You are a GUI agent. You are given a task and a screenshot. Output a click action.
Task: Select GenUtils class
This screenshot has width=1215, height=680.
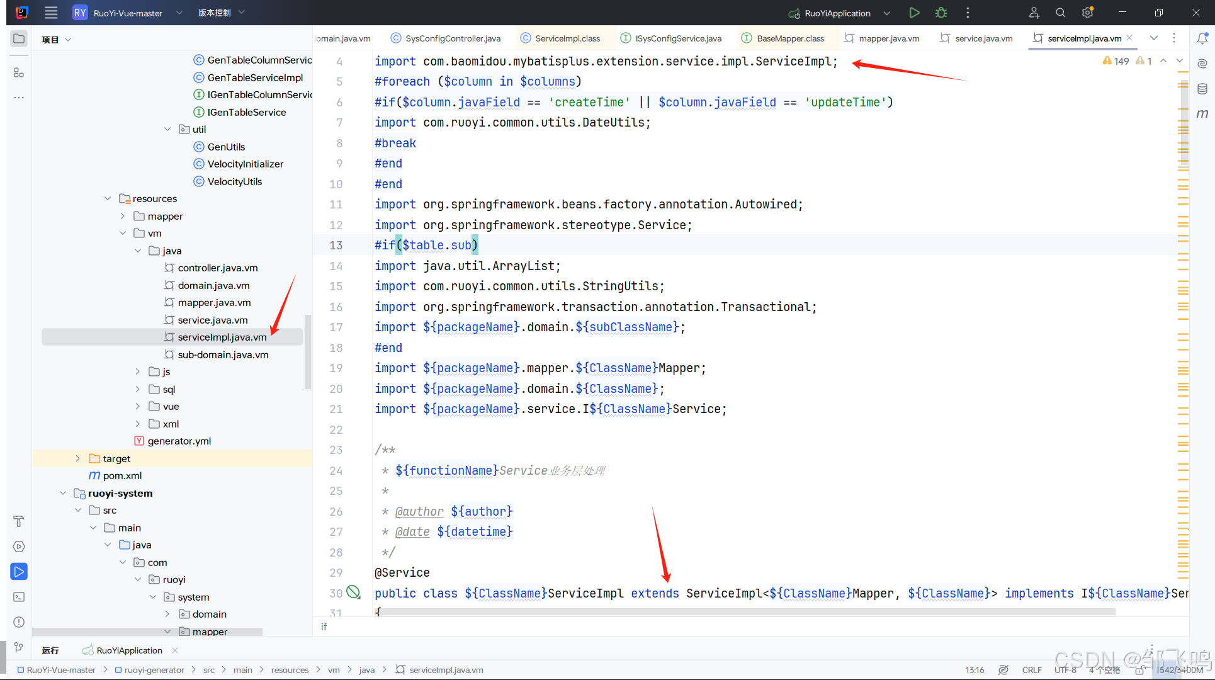(226, 147)
